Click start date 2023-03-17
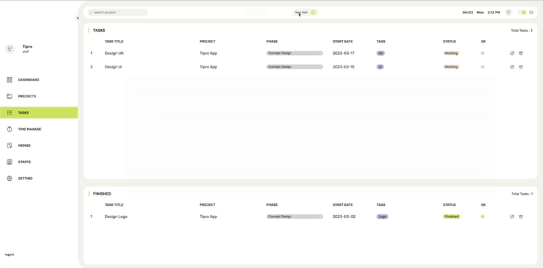Viewport: 543px width, 268px height. (x=343, y=53)
